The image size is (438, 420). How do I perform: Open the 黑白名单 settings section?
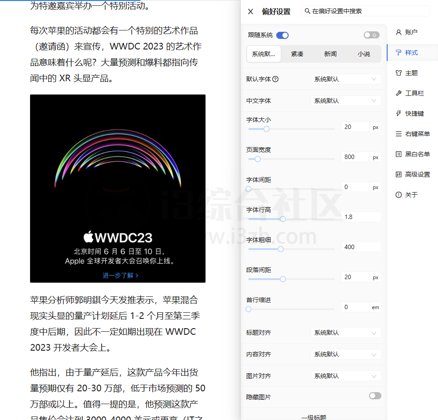pyautogui.click(x=412, y=154)
